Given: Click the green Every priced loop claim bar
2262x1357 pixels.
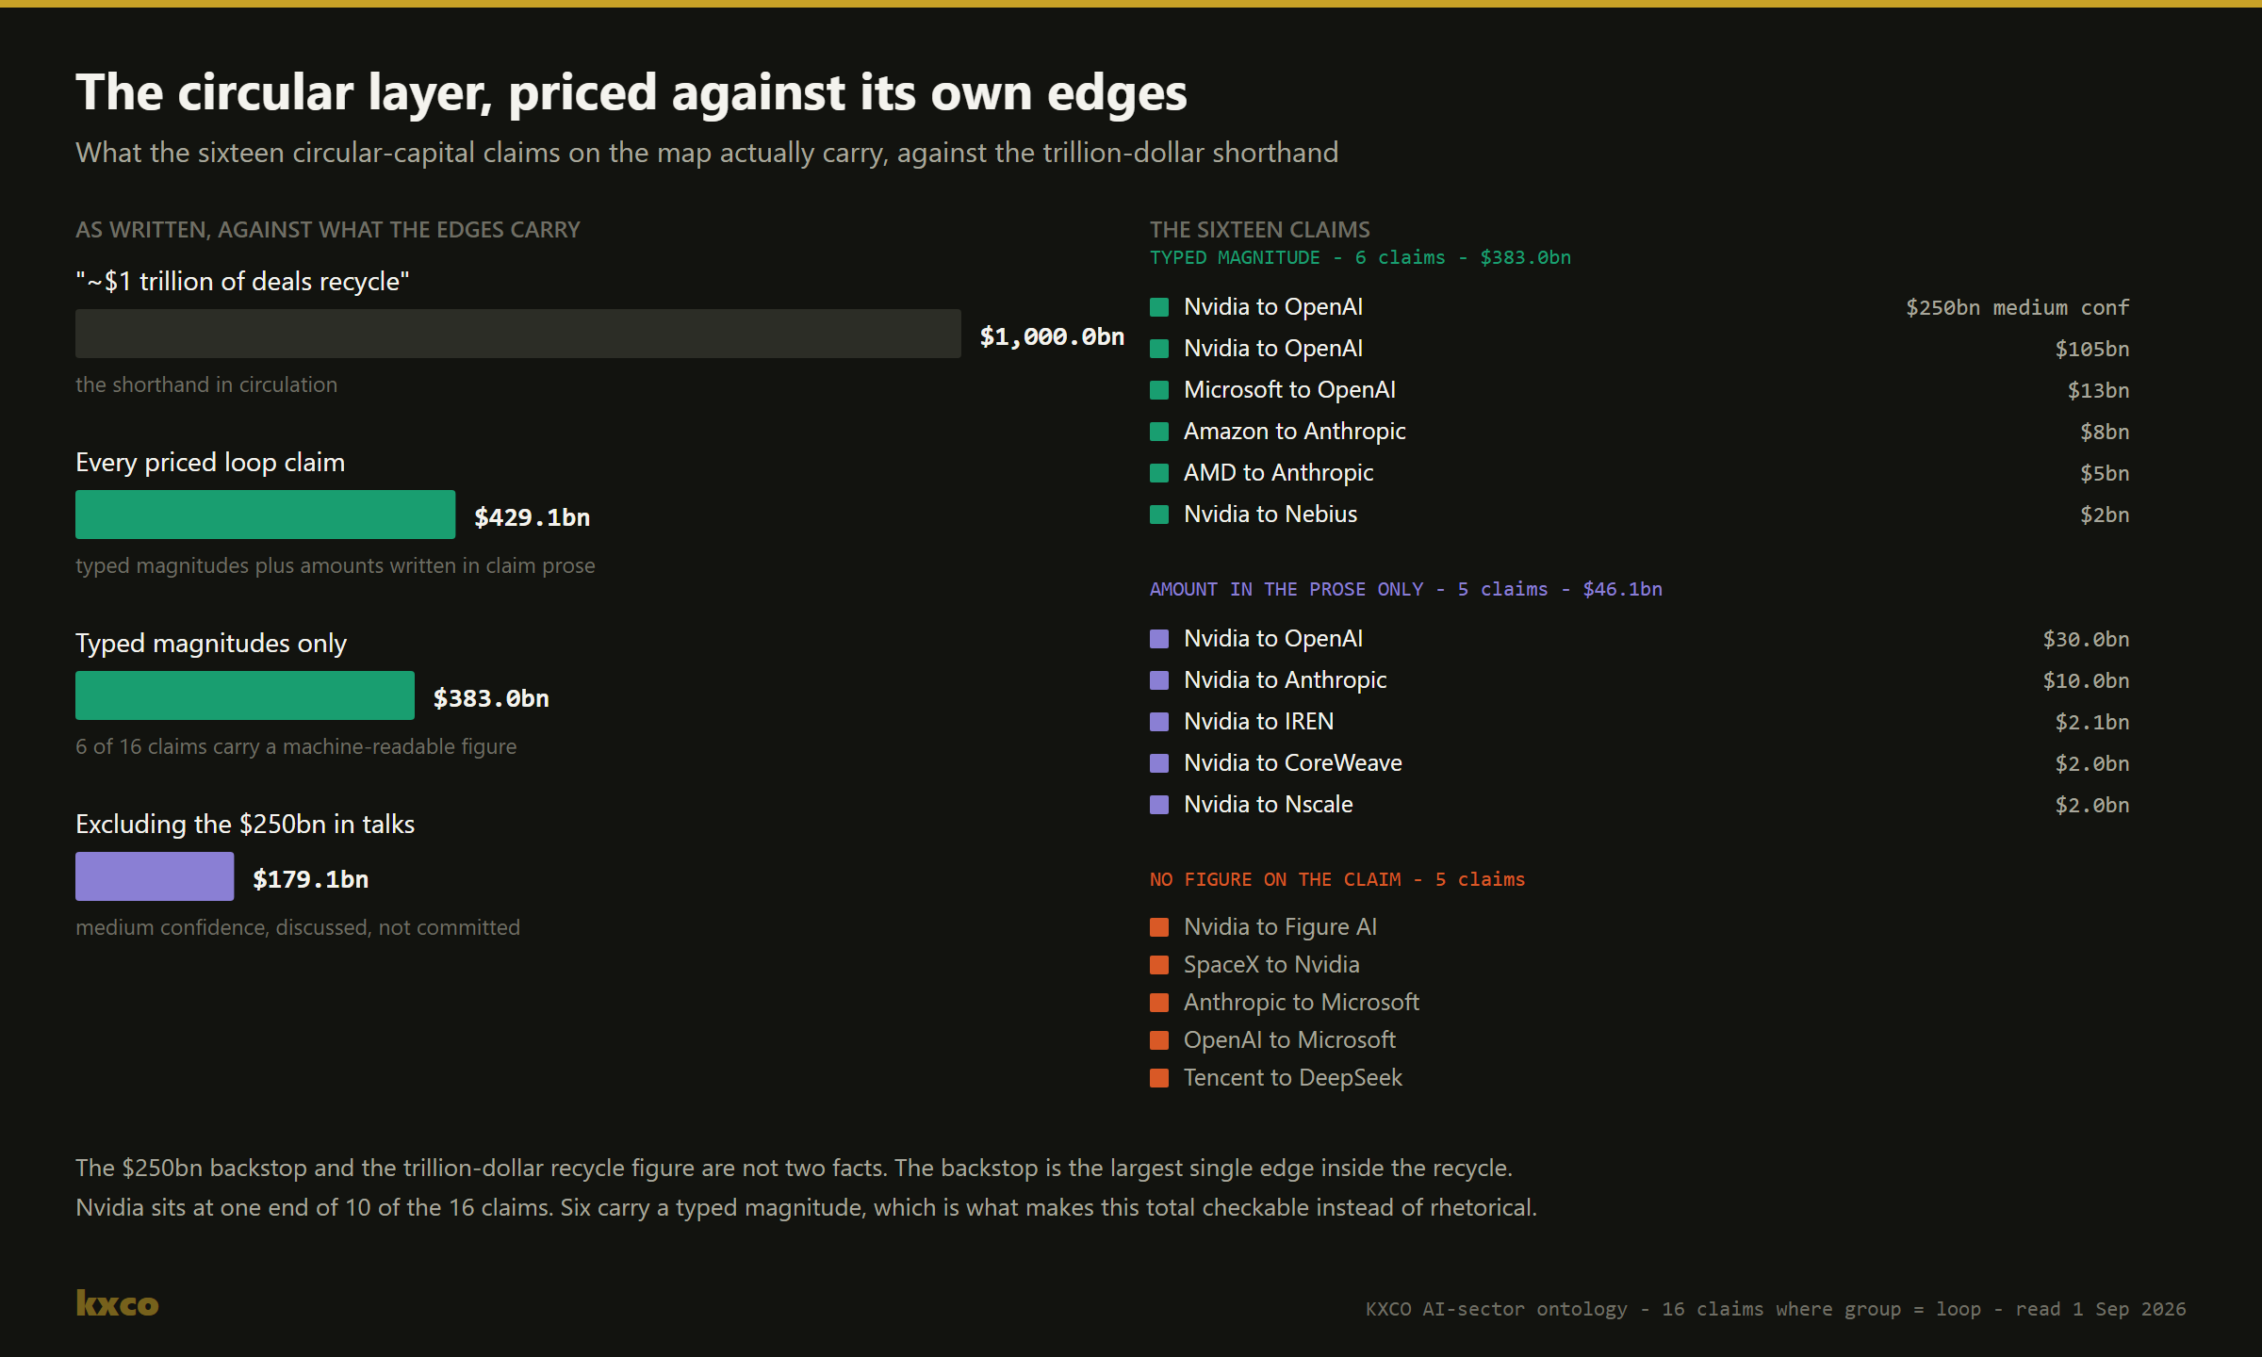Looking at the screenshot, I should point(265,515).
